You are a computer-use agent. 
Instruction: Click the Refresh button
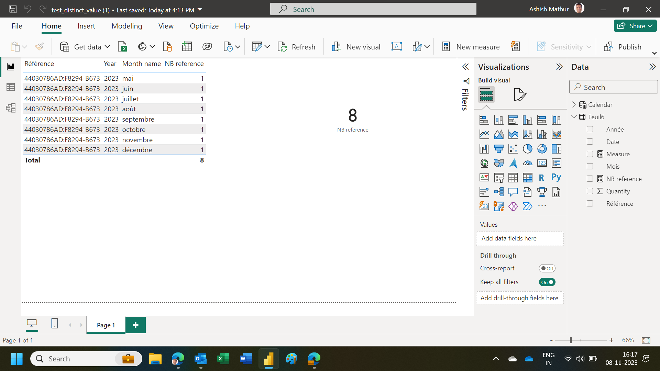click(296, 47)
